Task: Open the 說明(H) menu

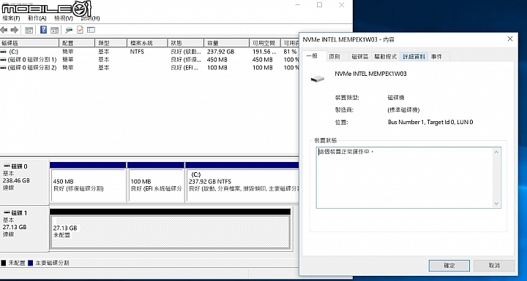Action: pyautogui.click(x=91, y=18)
